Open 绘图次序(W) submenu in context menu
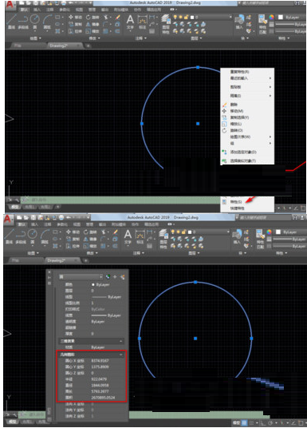Screen dimensions: 307x428 click(247, 137)
